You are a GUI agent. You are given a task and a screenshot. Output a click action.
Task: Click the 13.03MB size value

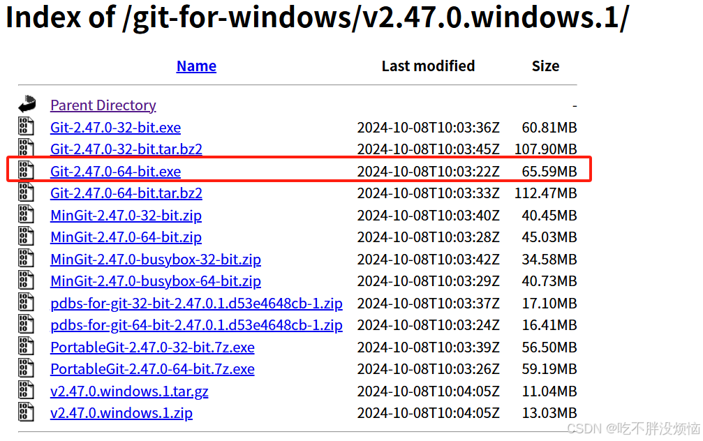click(549, 413)
